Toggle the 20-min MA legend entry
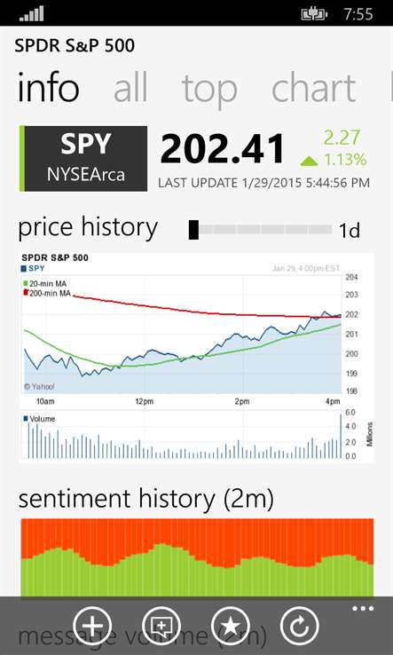393x655 pixels. pos(44,284)
